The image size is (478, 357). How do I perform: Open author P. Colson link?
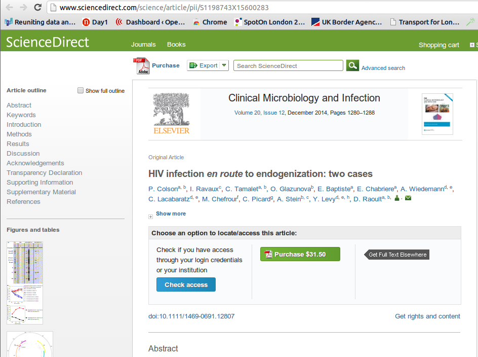pyautogui.click(x=163, y=189)
